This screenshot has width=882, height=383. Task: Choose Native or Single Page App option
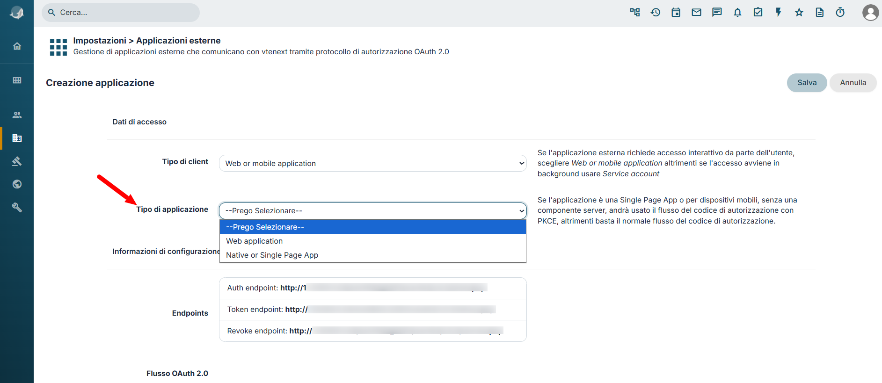tap(373, 255)
